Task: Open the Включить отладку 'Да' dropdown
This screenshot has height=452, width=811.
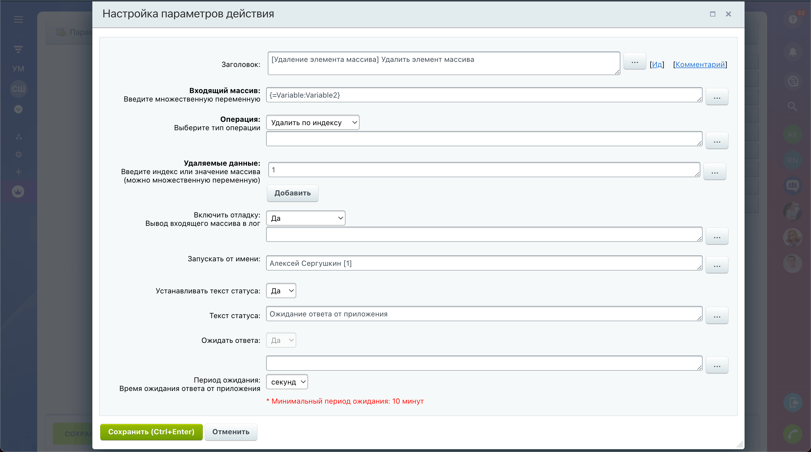Action: (x=306, y=218)
